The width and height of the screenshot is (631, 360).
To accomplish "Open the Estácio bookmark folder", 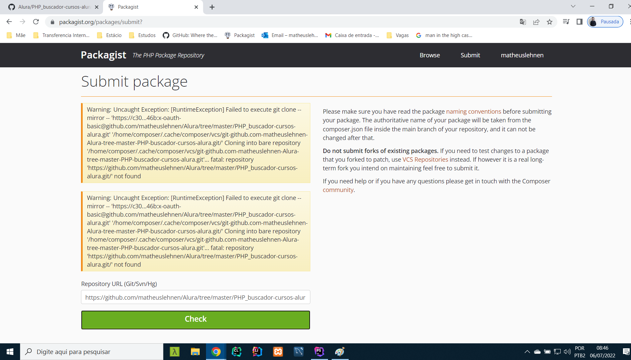I will pyautogui.click(x=109, y=35).
